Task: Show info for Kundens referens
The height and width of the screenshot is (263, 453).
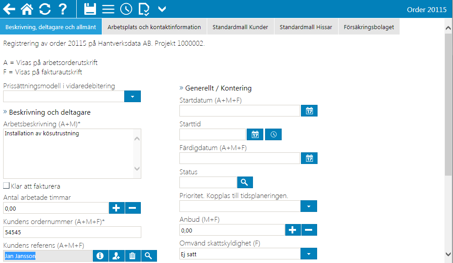Action: (x=100, y=256)
